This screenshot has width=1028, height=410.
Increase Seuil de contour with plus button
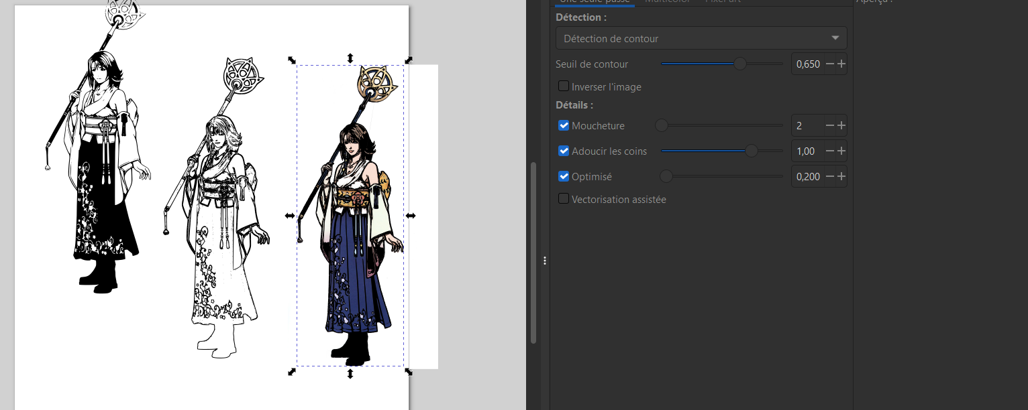pyautogui.click(x=841, y=64)
